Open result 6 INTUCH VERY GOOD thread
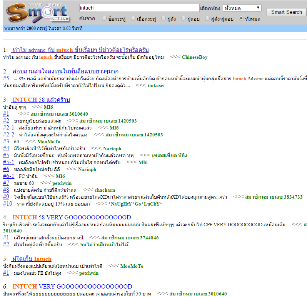This screenshot has height=297, width=307. click(x=72, y=286)
